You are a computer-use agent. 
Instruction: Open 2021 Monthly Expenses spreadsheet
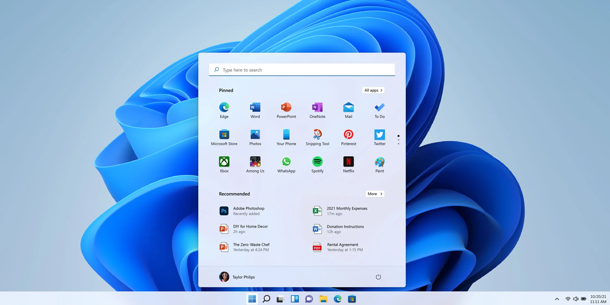[340, 211]
